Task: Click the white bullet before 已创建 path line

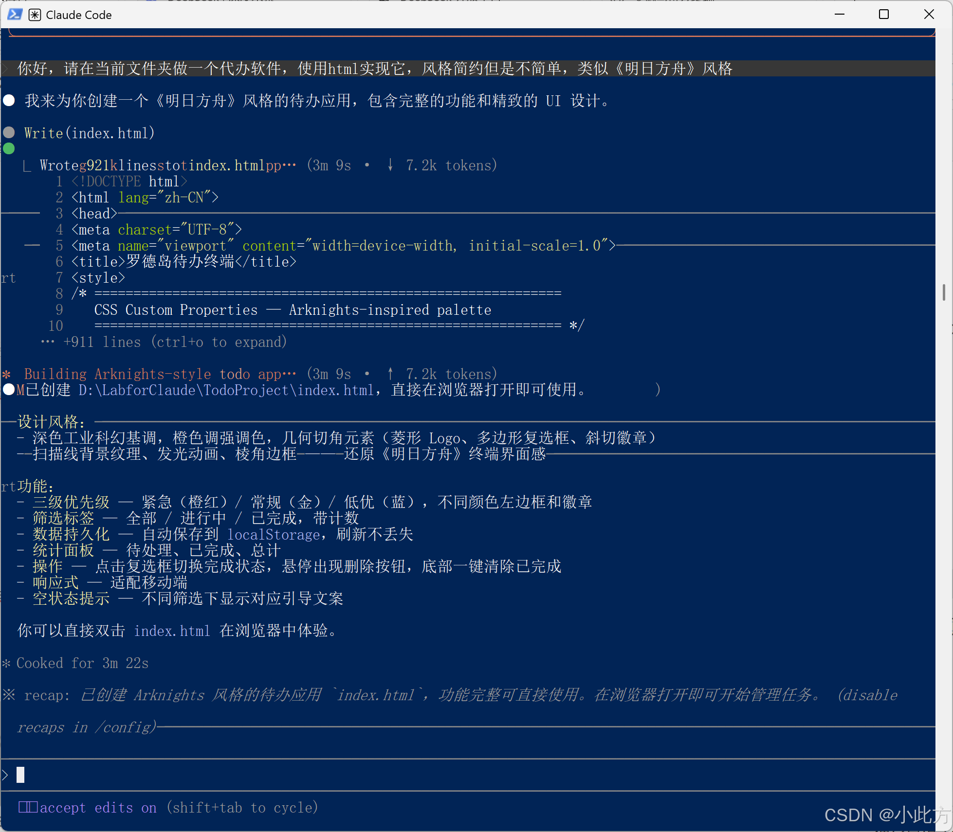Action: [x=9, y=390]
